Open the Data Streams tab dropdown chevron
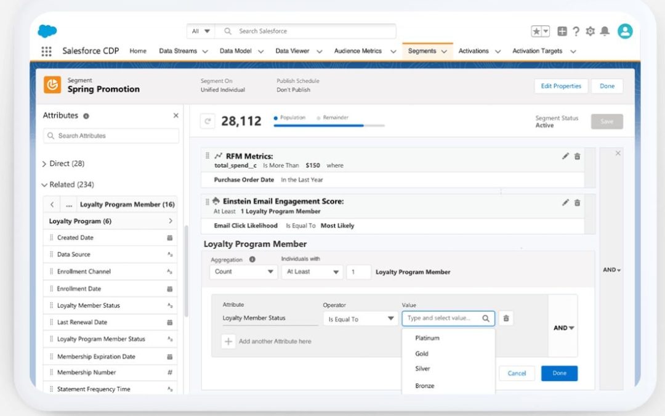 [205, 51]
